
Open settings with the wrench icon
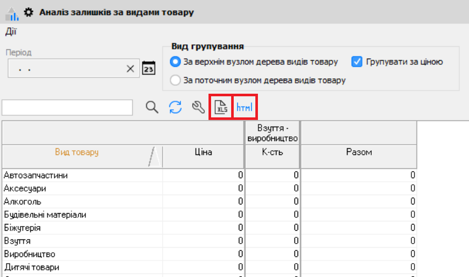[x=198, y=107]
